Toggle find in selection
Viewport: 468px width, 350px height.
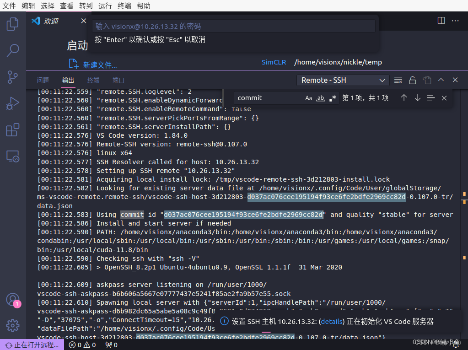pyautogui.click(x=430, y=98)
